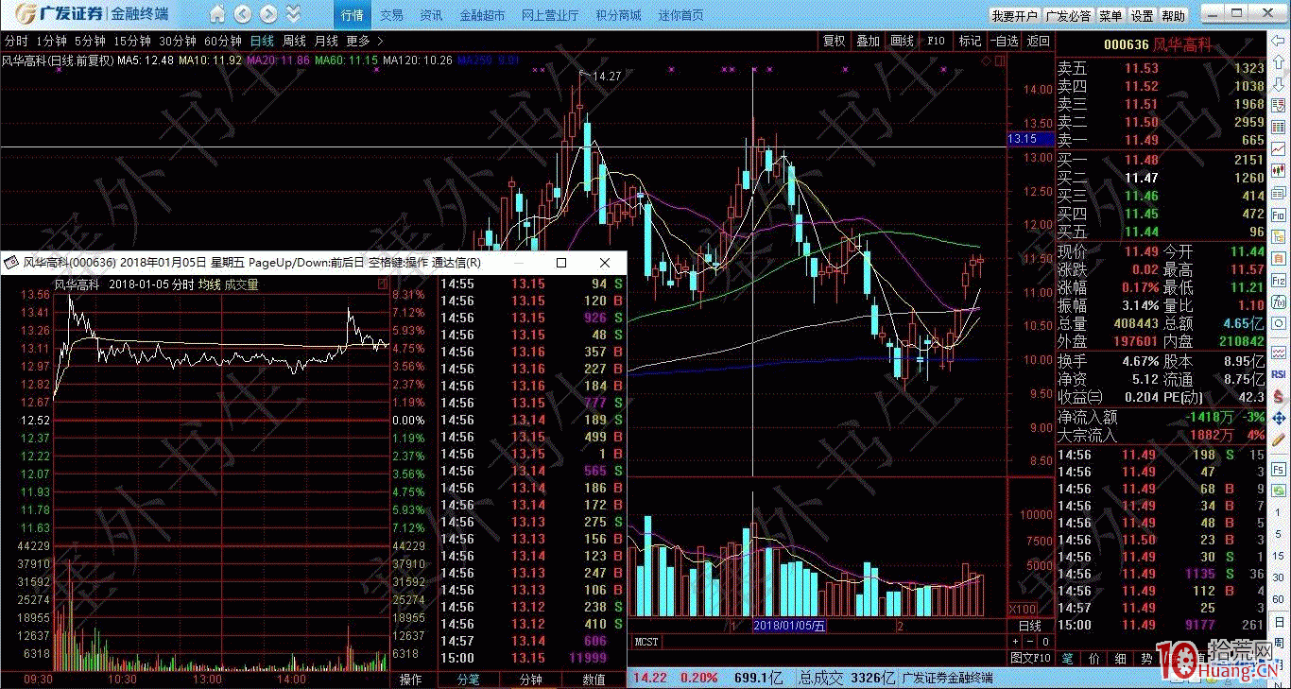Open the 金融超市 tab
The image size is (1291, 689).
pyautogui.click(x=482, y=15)
